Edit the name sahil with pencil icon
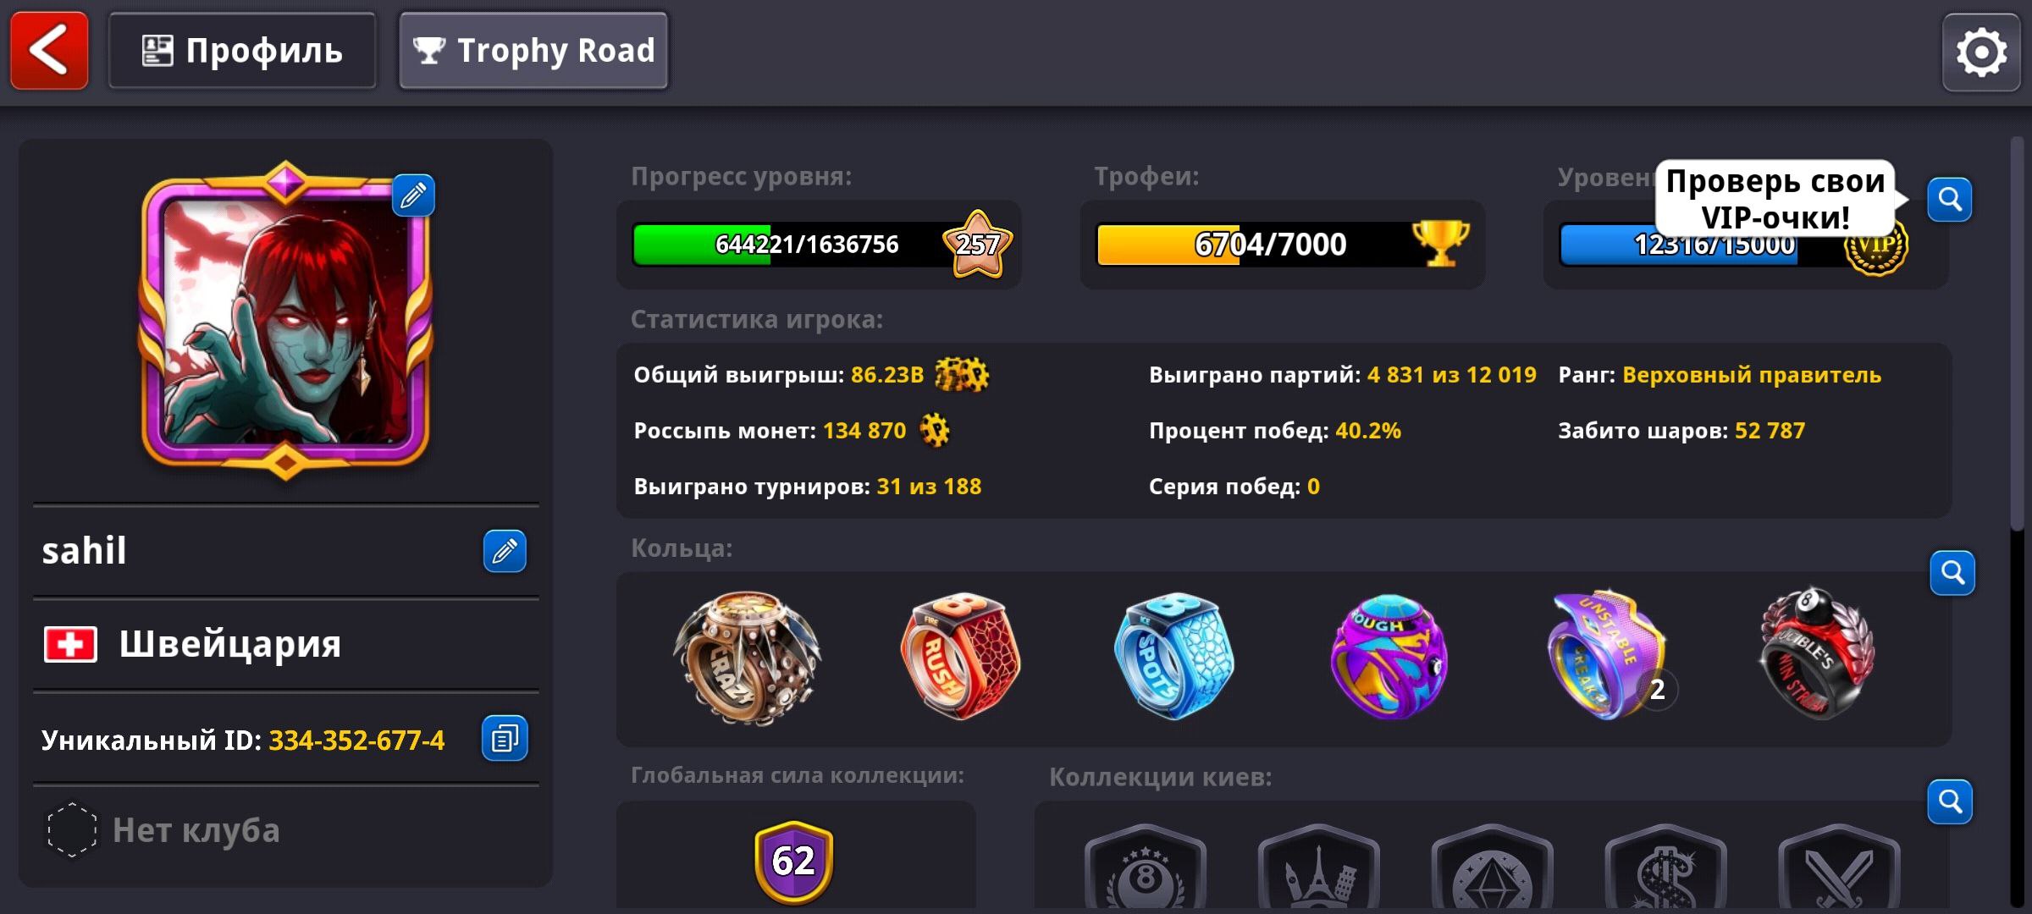The image size is (2032, 914). (505, 552)
